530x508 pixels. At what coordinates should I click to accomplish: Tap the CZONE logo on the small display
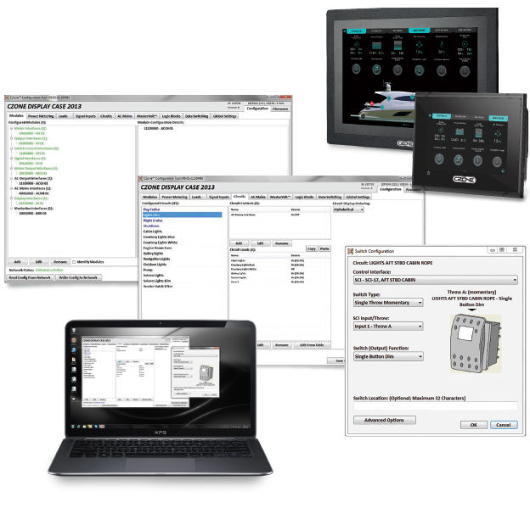click(x=465, y=179)
